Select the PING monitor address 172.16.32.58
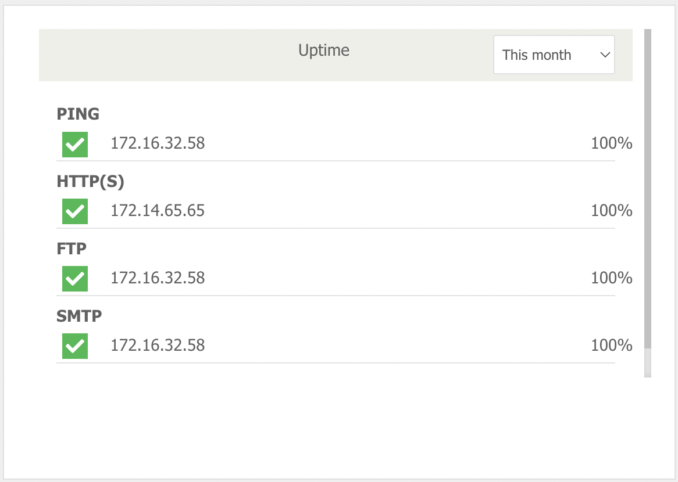The height and width of the screenshot is (482, 678). tap(158, 143)
